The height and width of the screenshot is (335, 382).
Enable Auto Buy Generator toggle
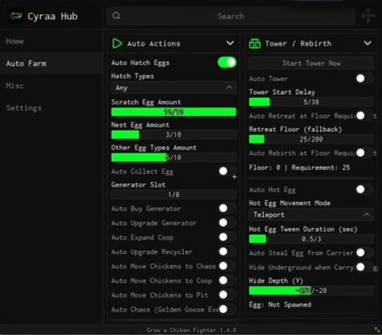click(228, 208)
